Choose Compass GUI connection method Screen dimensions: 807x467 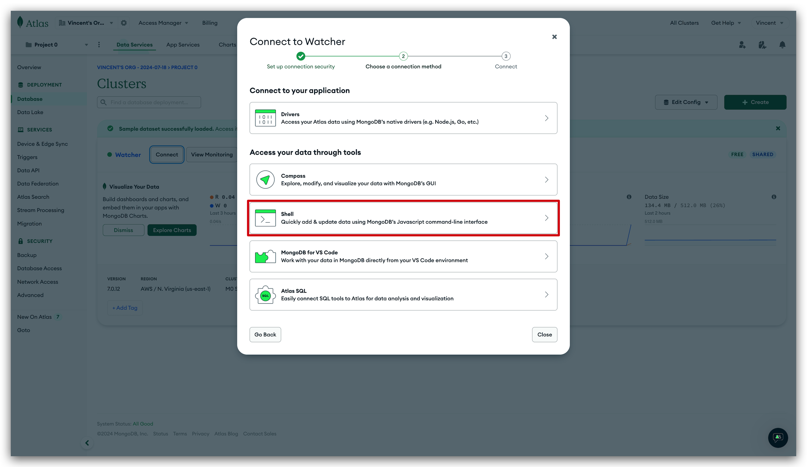tap(403, 180)
